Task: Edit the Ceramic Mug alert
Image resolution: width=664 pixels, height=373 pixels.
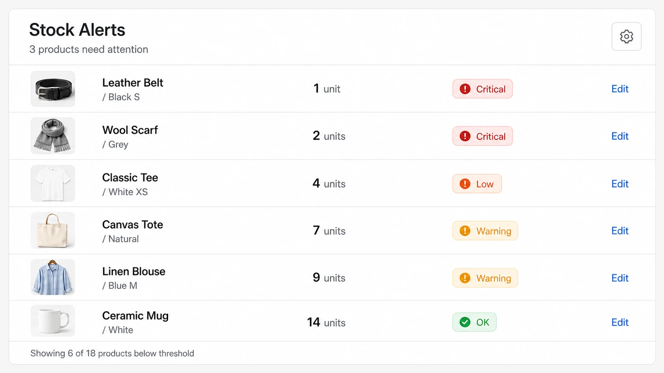Action: coord(620,322)
